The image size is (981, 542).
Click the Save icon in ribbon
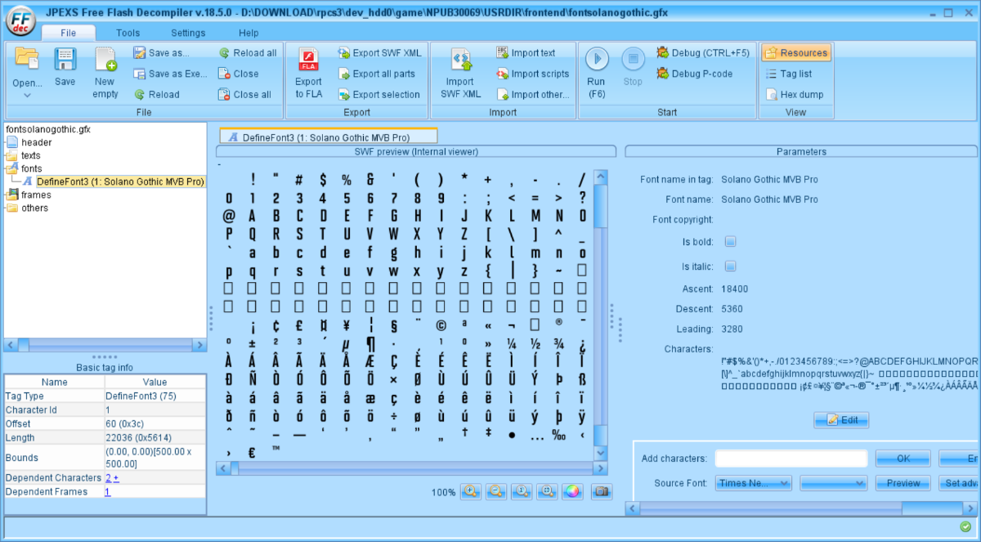(65, 61)
